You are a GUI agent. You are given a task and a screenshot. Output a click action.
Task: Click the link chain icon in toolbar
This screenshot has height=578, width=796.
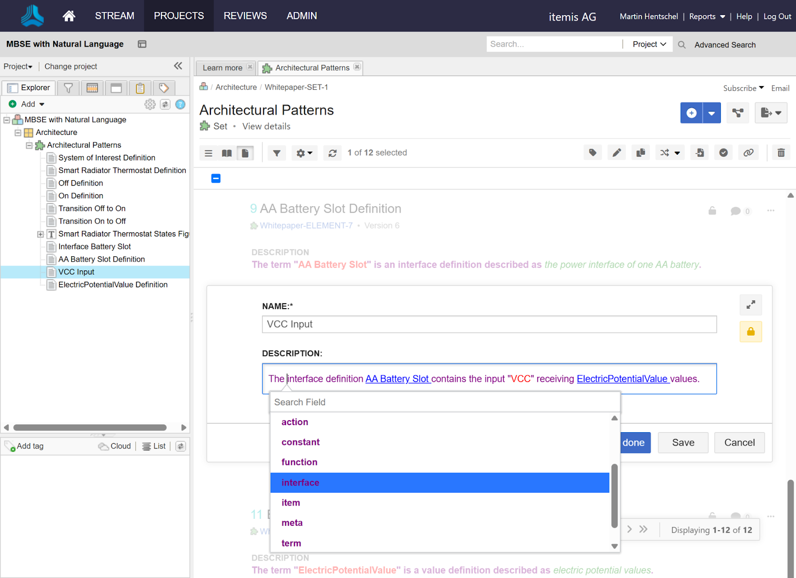pyautogui.click(x=748, y=153)
